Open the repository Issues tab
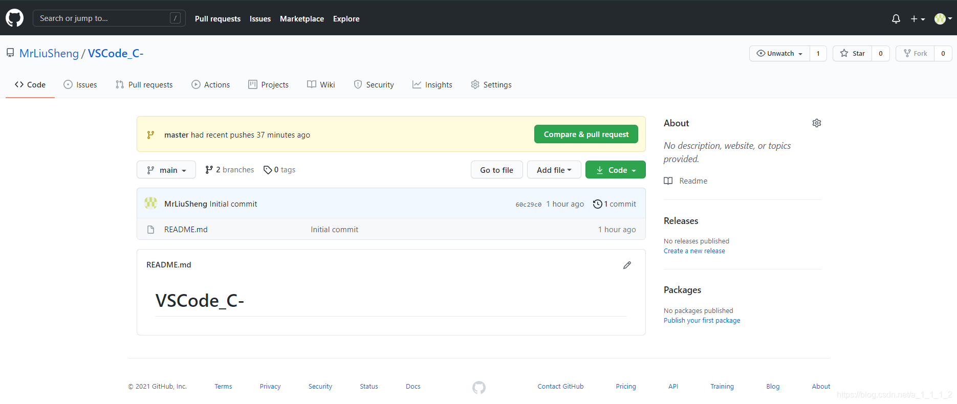 (80, 85)
